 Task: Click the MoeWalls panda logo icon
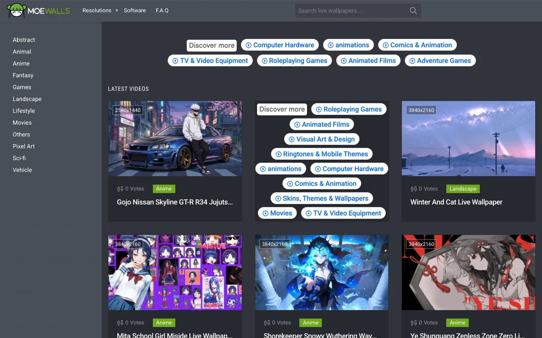(x=16, y=10)
